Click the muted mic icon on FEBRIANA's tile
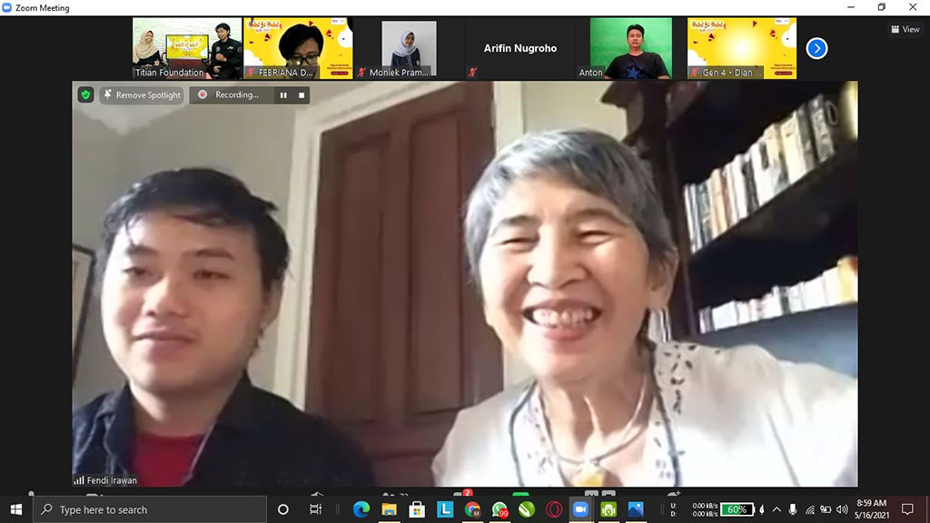 click(251, 73)
